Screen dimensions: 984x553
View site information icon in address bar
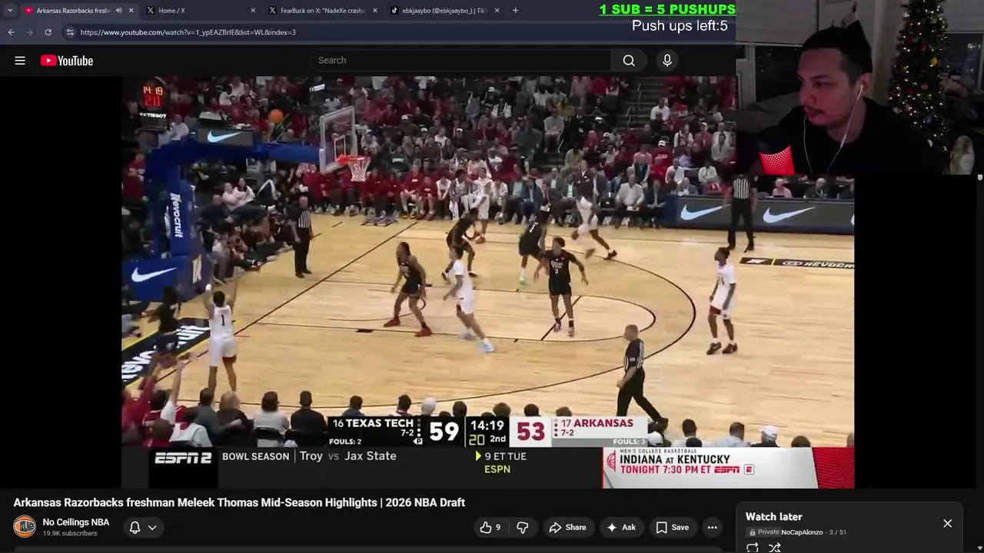tap(70, 32)
